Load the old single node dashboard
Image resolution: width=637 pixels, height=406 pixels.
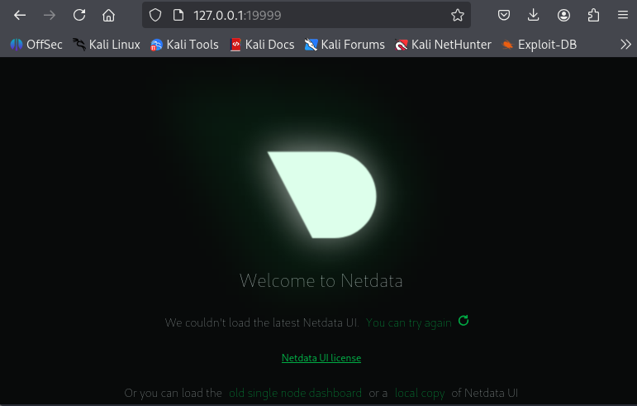pyautogui.click(x=295, y=393)
